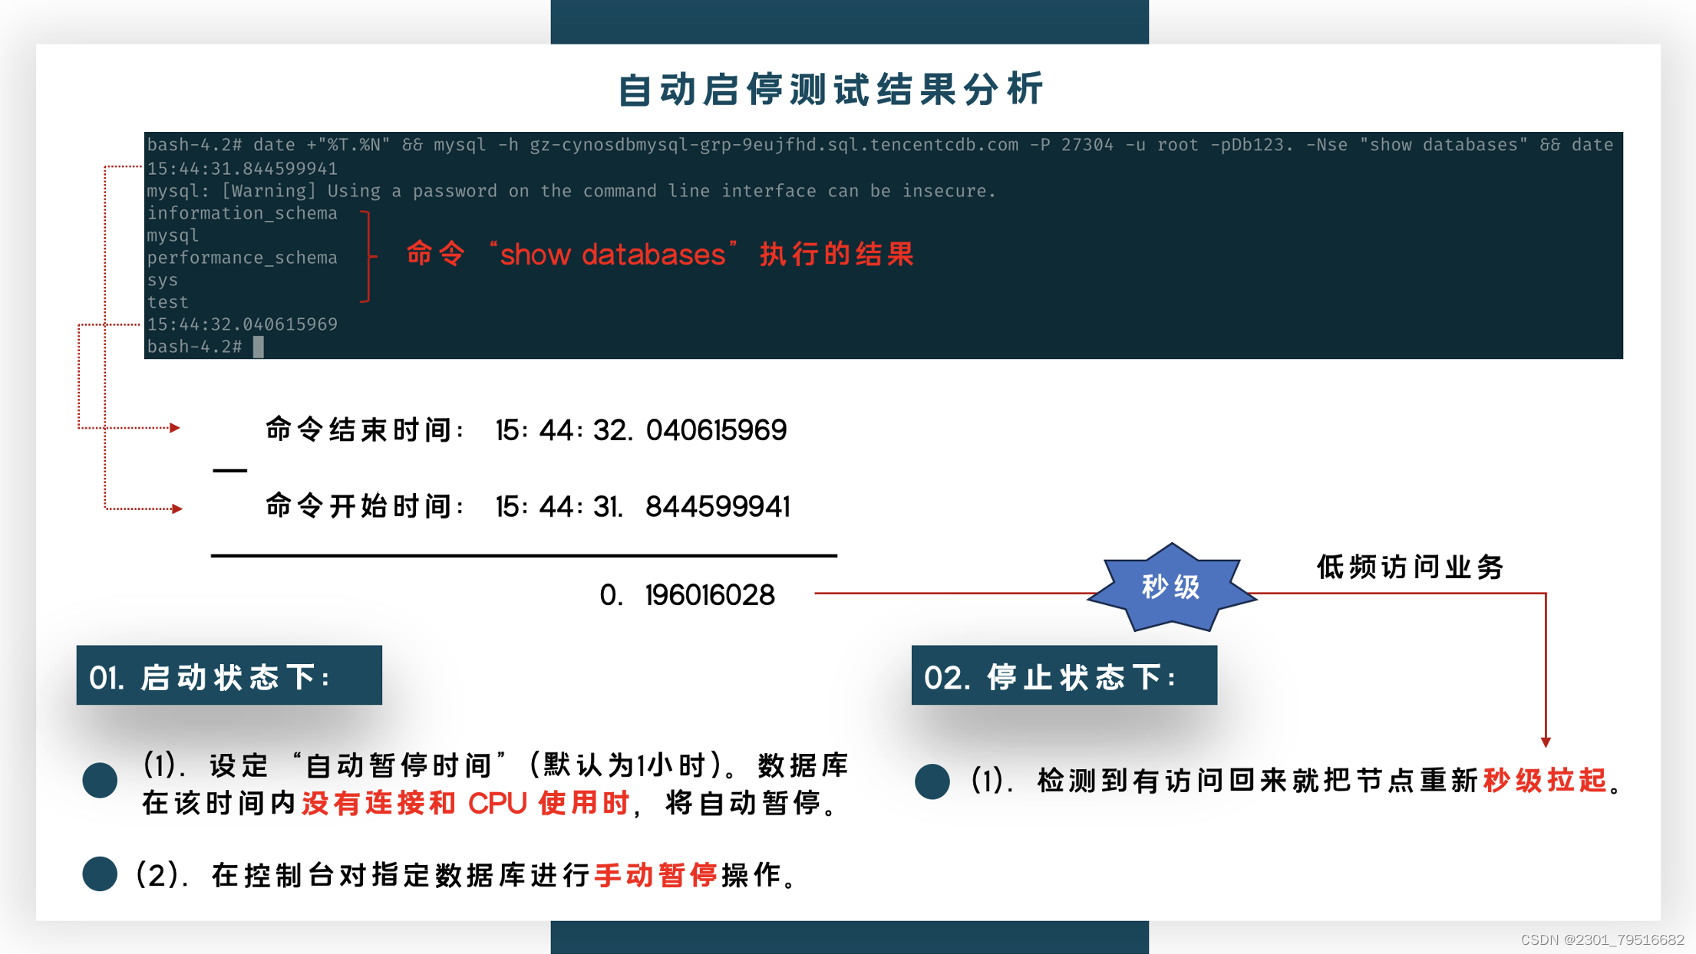Click the 命令结束时间 label
1696x954 pixels.
tap(366, 429)
